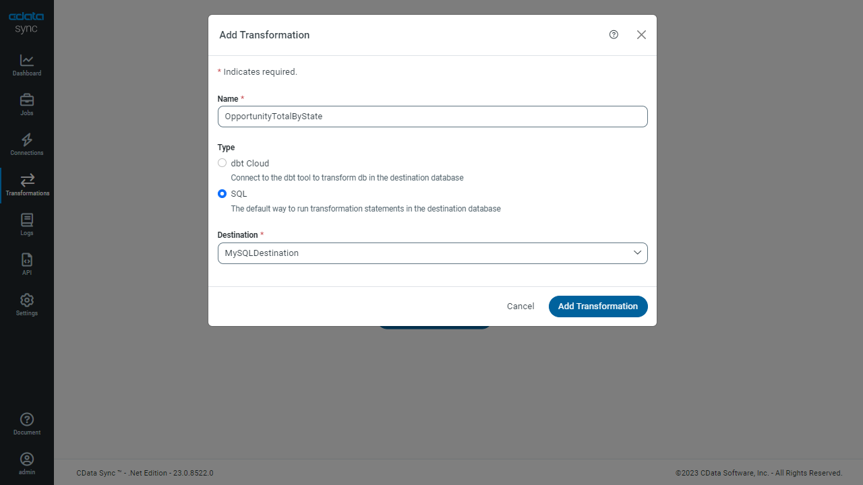The image size is (863, 485).
Task: Click the dialog help question mark icon
Action: point(614,35)
